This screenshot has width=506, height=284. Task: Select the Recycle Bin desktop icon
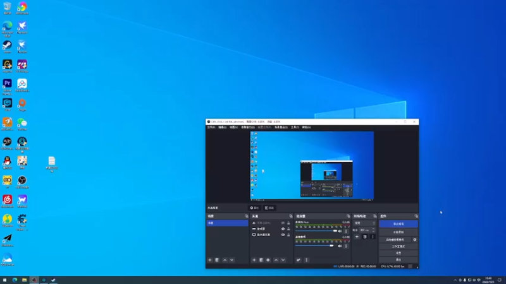[7, 8]
